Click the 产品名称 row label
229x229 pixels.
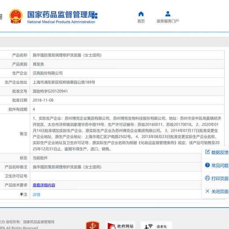tap(20, 55)
